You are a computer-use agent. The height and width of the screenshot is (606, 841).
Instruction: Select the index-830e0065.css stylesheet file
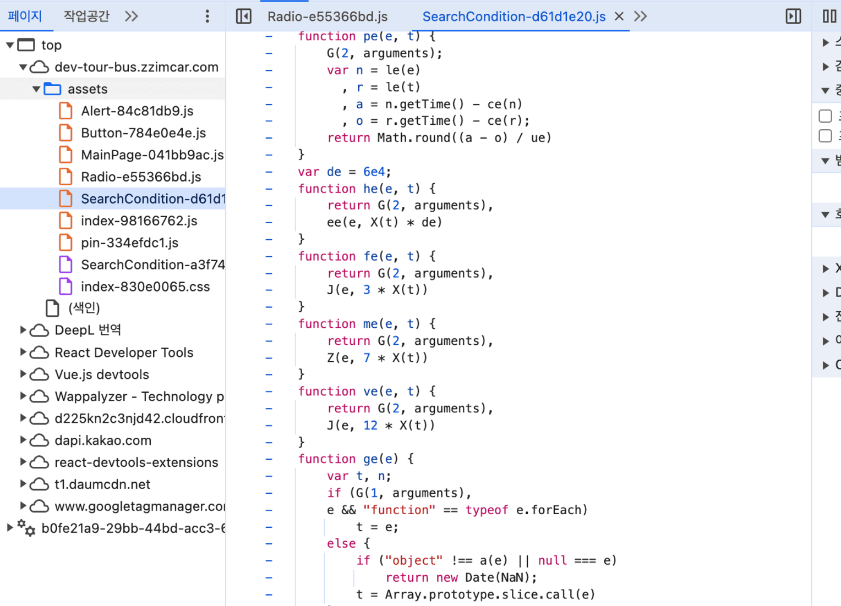pos(145,287)
